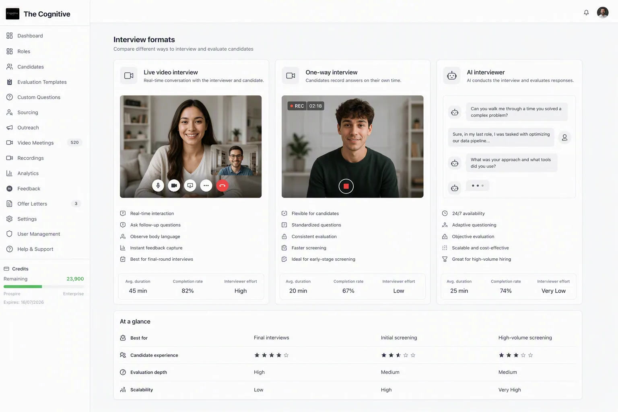Click the 24/7 availability clock icon
618x412 pixels.
tap(445, 214)
